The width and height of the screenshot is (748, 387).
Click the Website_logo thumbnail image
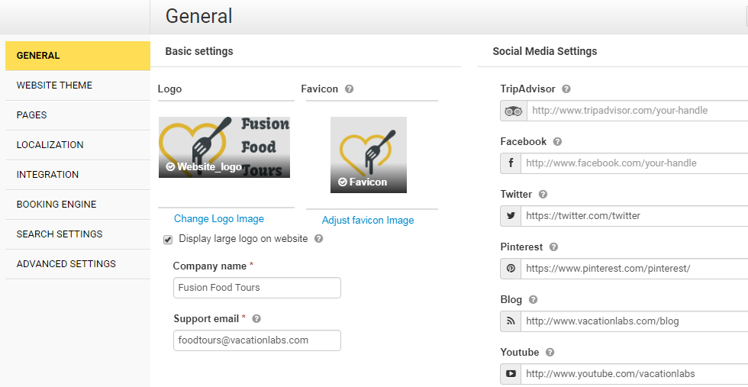pos(224,147)
